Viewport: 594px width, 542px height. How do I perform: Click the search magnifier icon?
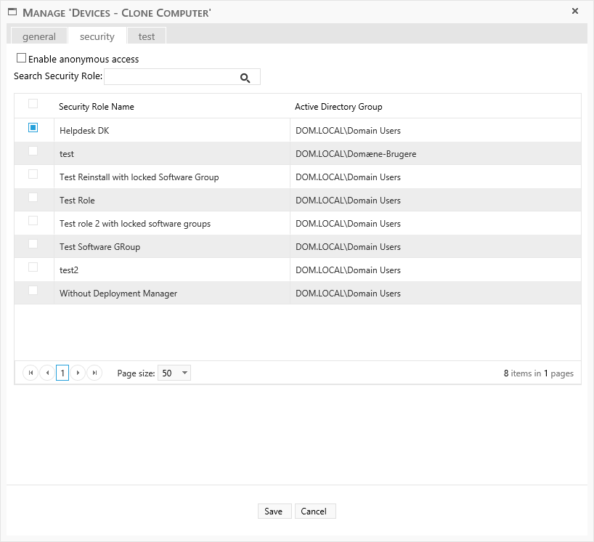pos(245,78)
